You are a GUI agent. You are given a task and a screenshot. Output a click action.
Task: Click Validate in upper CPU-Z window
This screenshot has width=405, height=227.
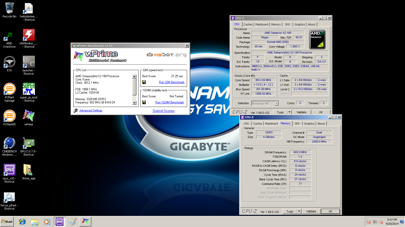point(301,112)
